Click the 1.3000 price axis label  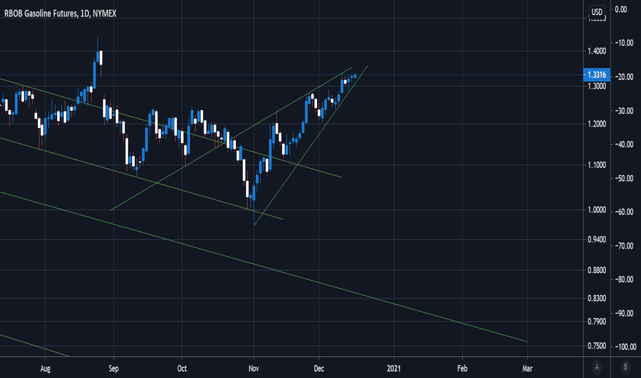tap(596, 86)
